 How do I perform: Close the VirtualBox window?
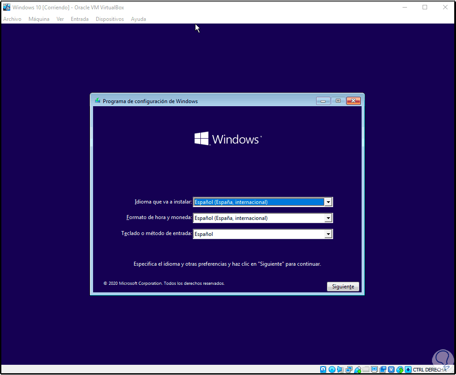tap(445, 7)
